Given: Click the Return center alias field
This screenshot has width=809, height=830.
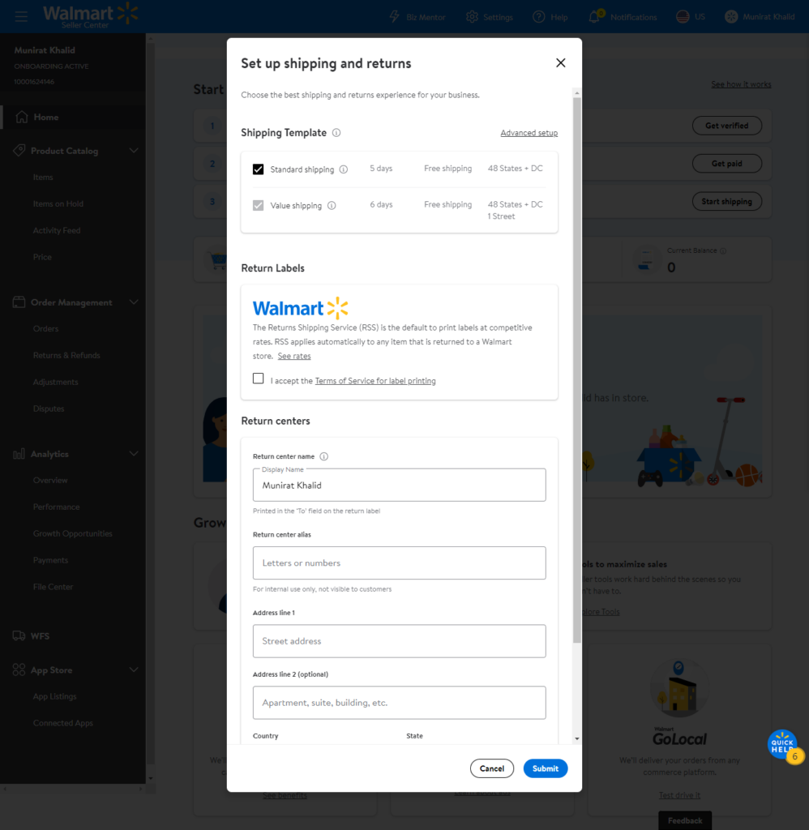Looking at the screenshot, I should 399,563.
